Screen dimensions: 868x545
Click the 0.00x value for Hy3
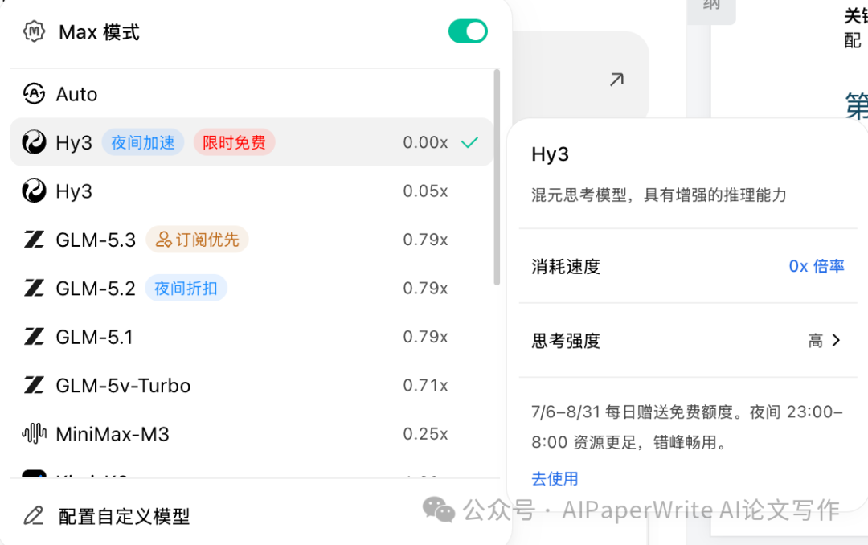(425, 142)
